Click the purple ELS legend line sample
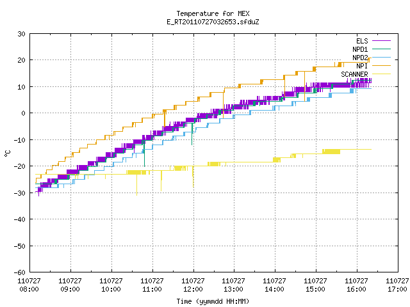The height and width of the screenshot is (307, 410). 381,41
